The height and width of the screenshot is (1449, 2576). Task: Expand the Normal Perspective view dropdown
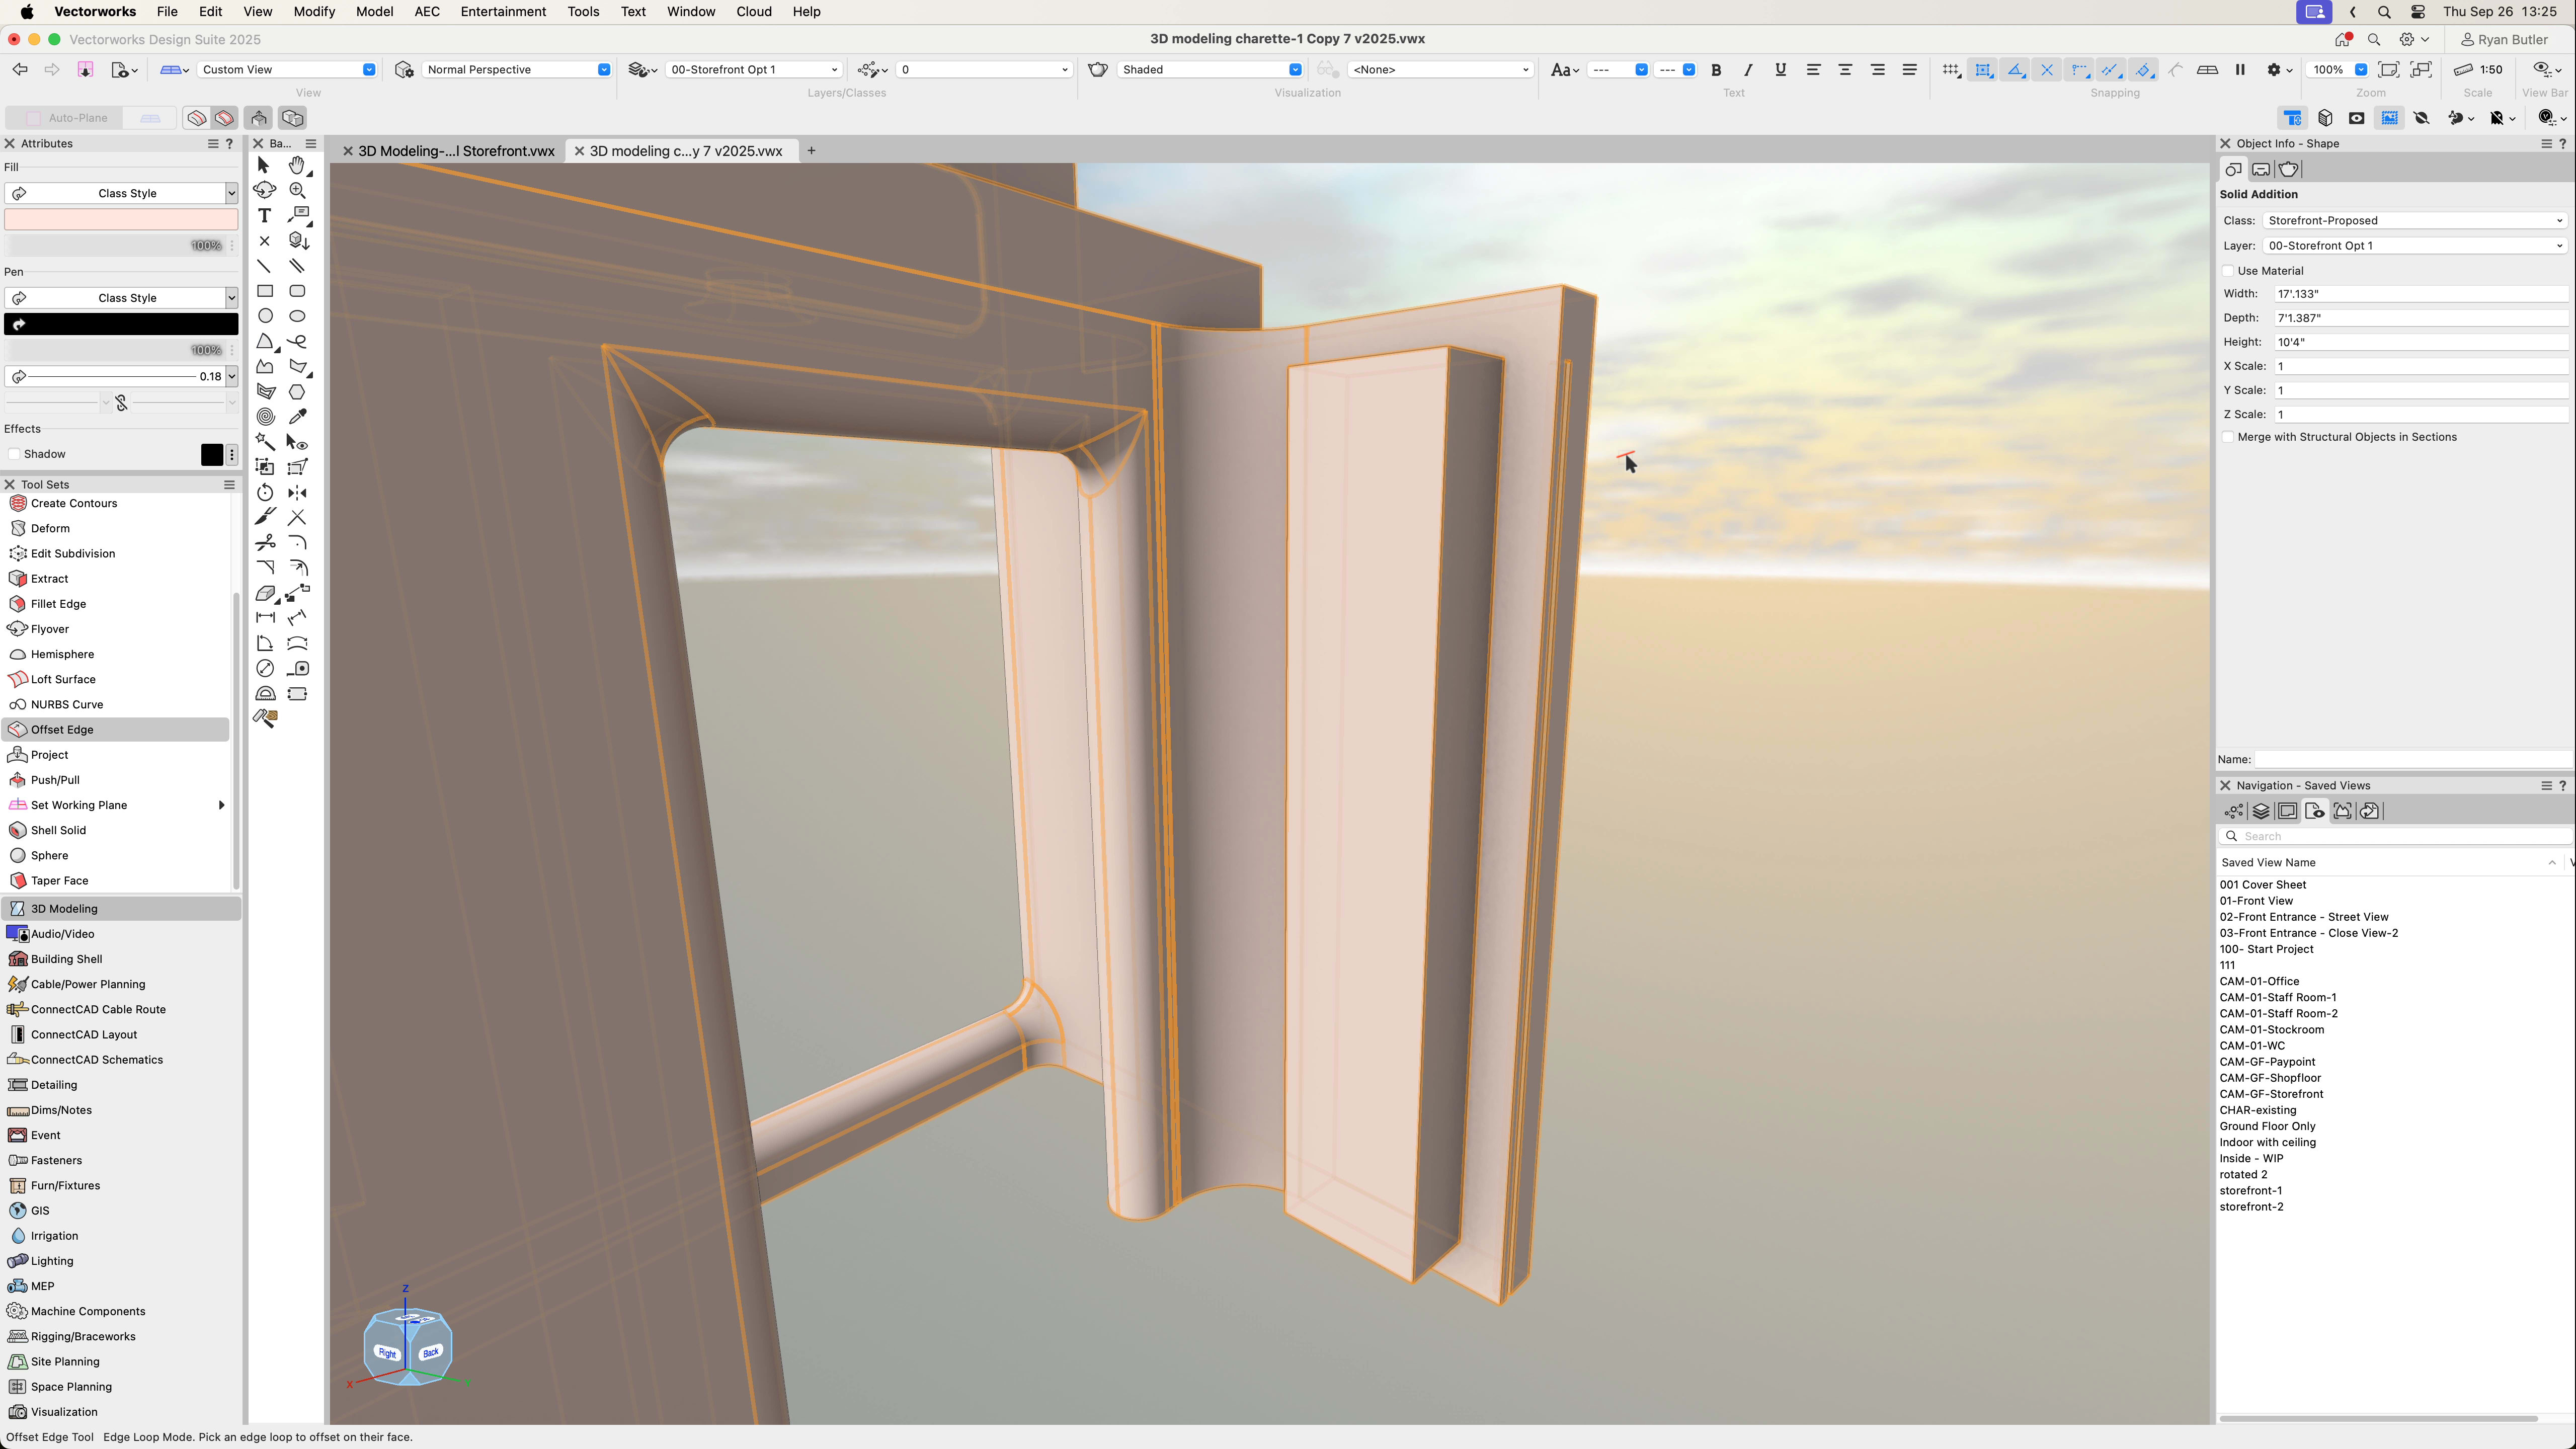602,69
